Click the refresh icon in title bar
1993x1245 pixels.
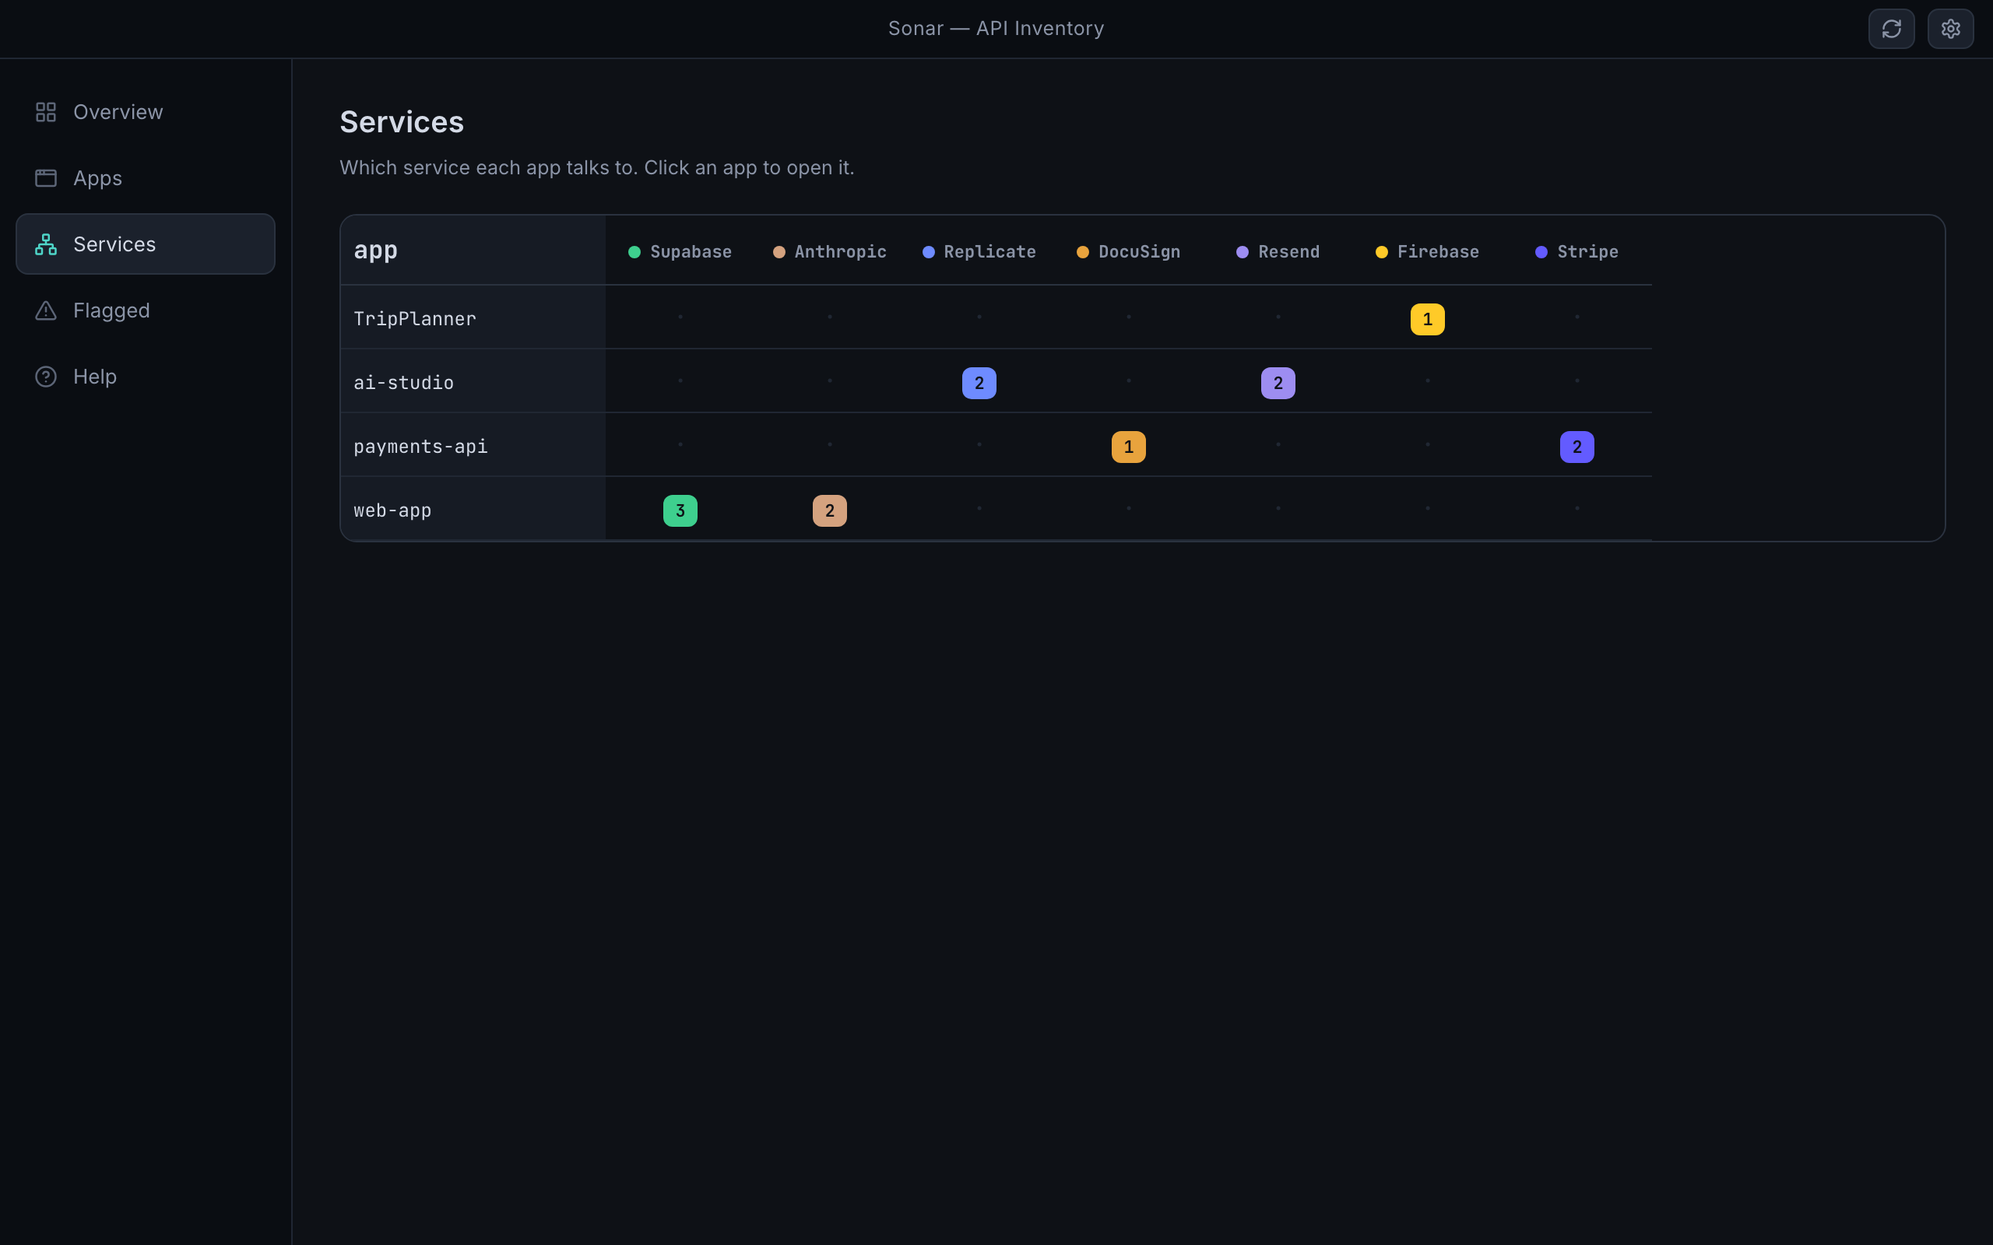click(1891, 29)
